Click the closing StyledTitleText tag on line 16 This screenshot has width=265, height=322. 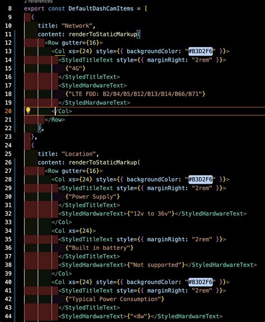[89, 77]
